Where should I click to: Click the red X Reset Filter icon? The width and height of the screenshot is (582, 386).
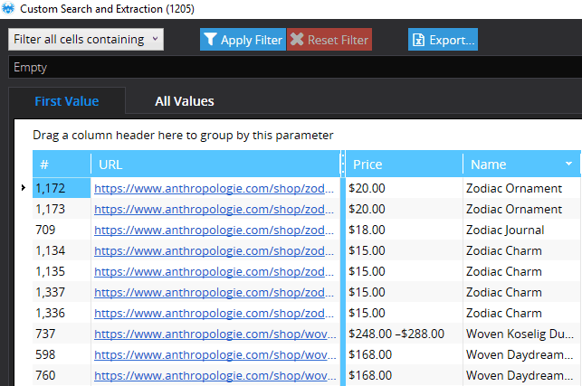tap(296, 40)
